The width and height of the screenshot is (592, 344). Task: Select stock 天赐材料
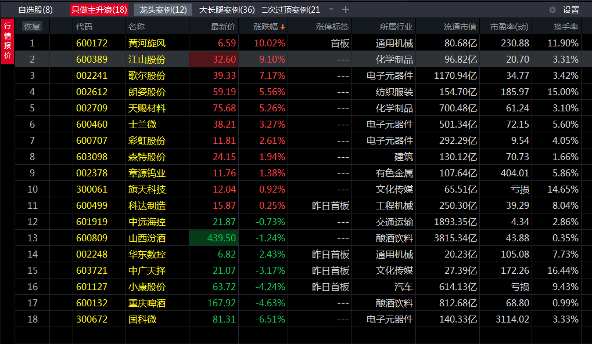coord(147,108)
